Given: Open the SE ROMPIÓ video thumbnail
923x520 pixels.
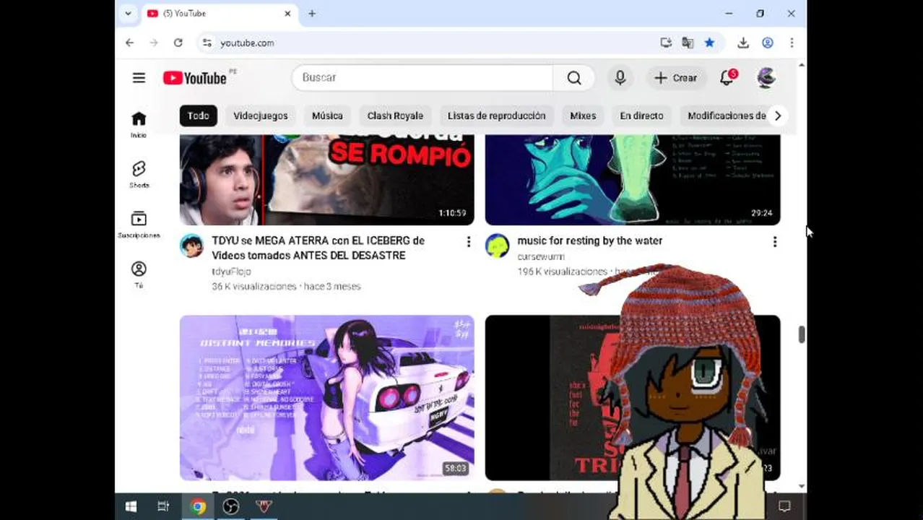Looking at the screenshot, I should click(x=327, y=180).
